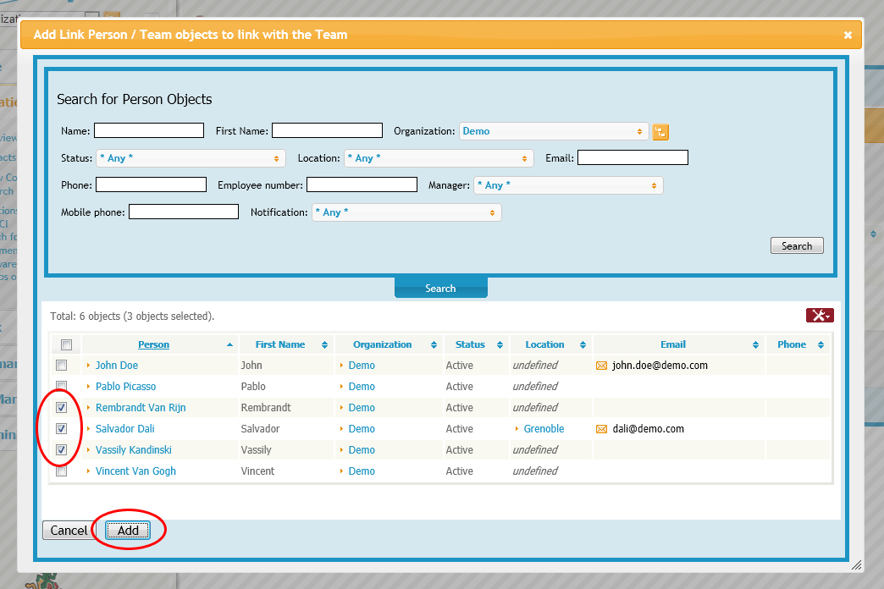Open the Vincent Van Gogh person link
The image size is (884, 589).
click(135, 471)
